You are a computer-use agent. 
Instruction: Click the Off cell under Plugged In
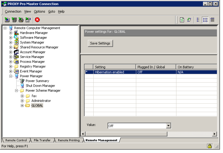coord(156,72)
